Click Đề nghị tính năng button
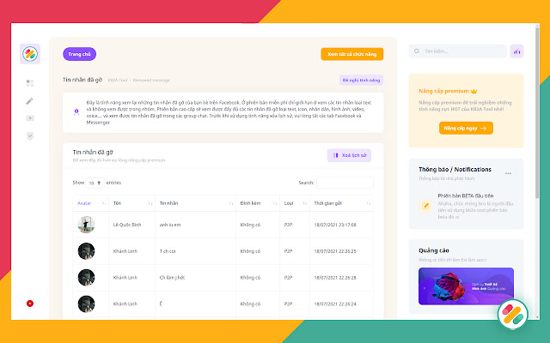550x343 pixels. point(361,80)
